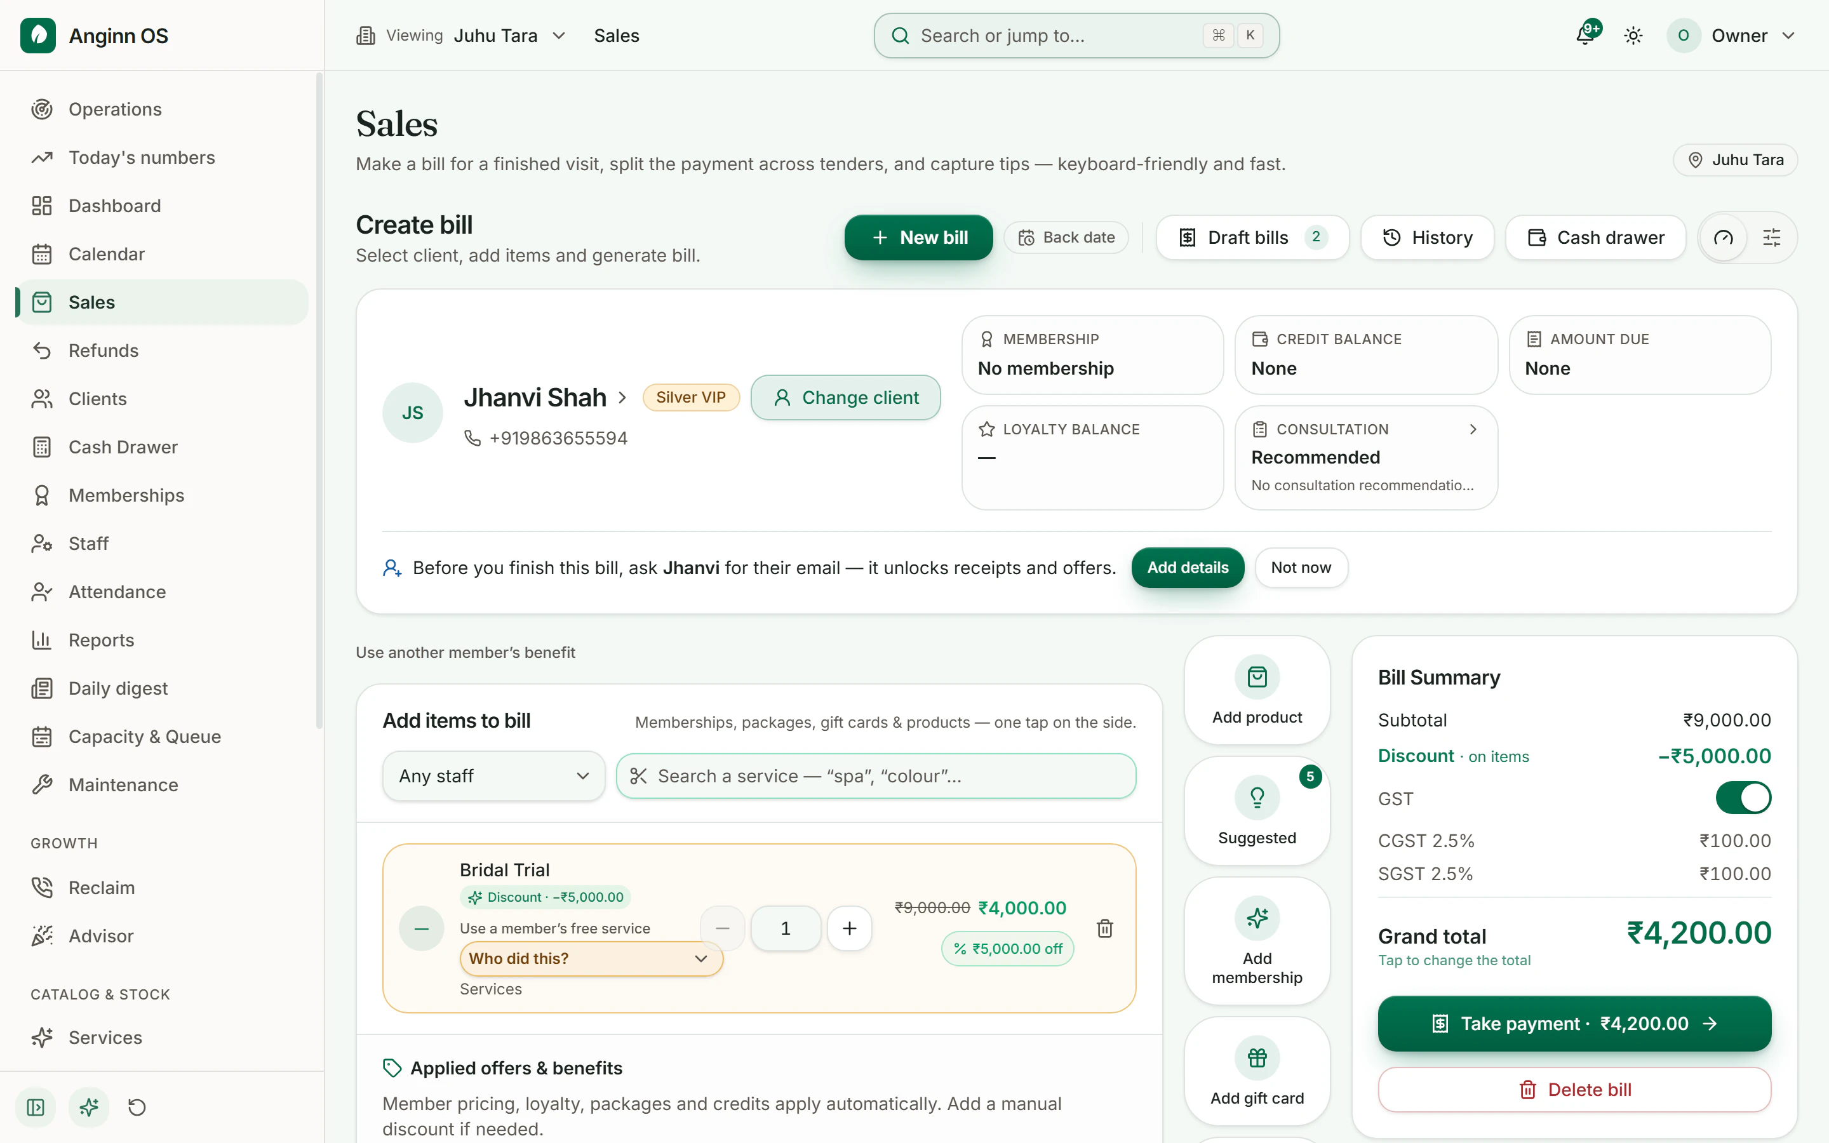Open the Any staff dropdown

[x=494, y=775]
